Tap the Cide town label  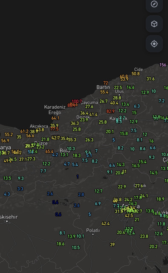point(139,69)
